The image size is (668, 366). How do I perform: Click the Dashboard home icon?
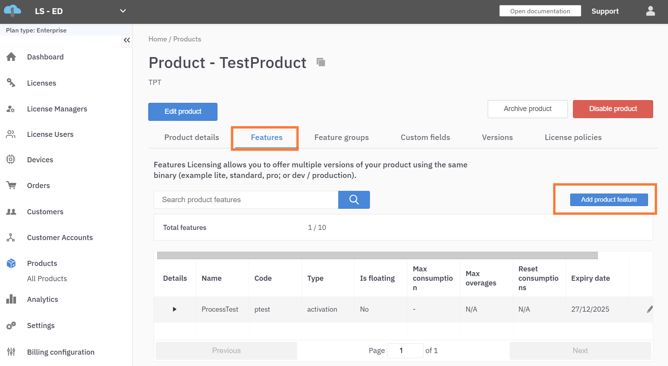(x=11, y=57)
